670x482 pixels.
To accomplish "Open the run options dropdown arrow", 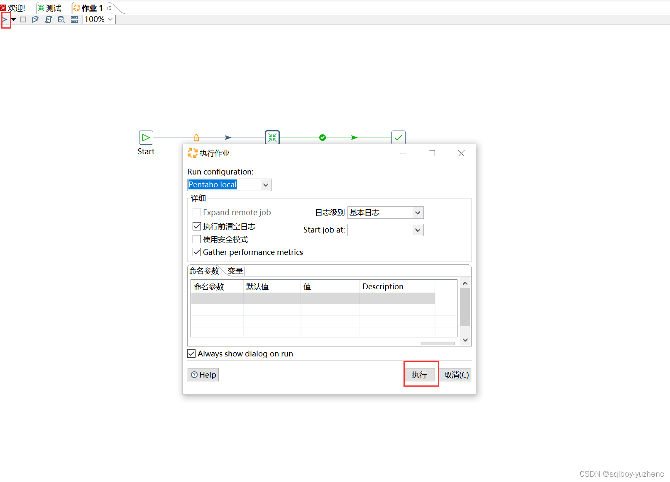I will coord(14,19).
